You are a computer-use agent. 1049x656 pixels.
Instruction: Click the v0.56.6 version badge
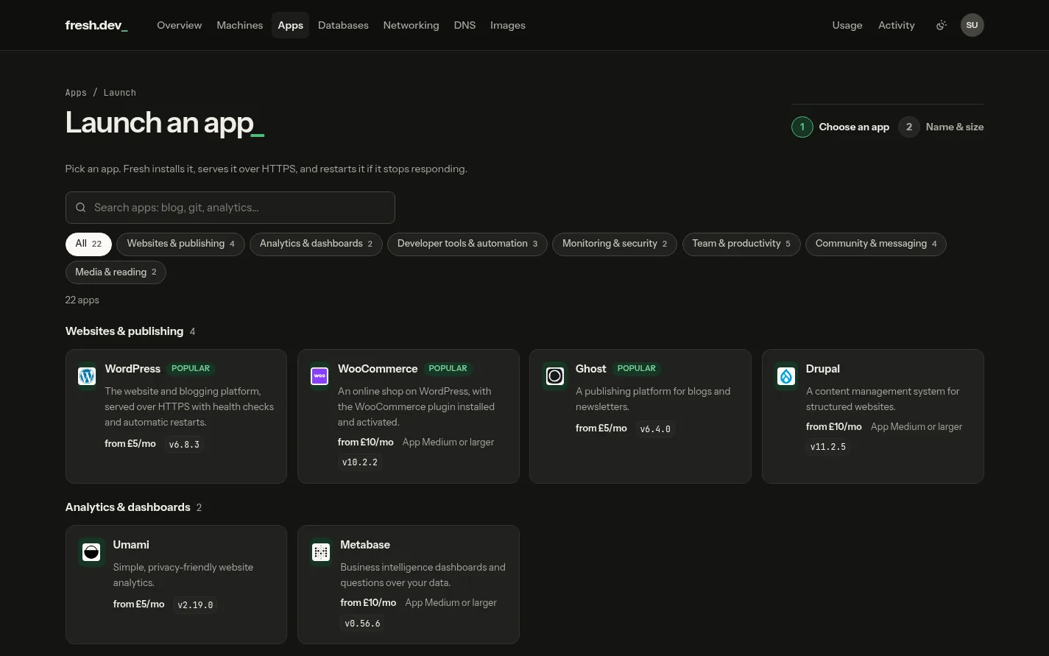click(x=363, y=624)
